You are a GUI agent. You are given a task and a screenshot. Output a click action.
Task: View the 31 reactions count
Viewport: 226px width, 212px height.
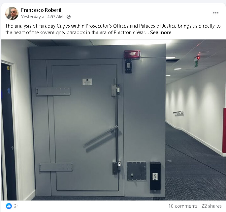tap(16, 206)
